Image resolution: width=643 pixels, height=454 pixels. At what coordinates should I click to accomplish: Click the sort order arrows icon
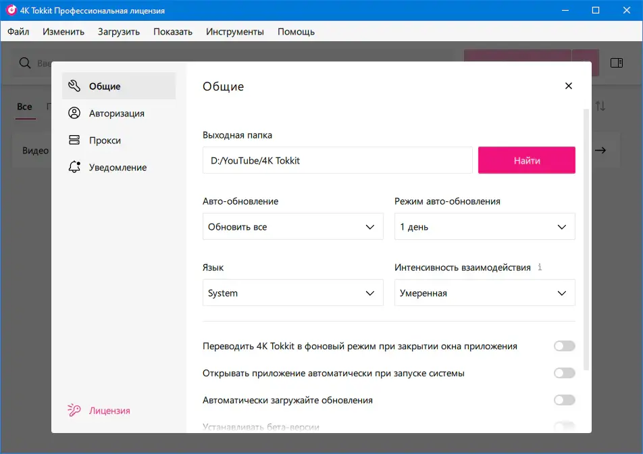click(601, 107)
